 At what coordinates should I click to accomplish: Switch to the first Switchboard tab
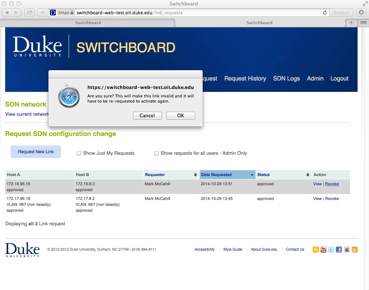point(88,23)
